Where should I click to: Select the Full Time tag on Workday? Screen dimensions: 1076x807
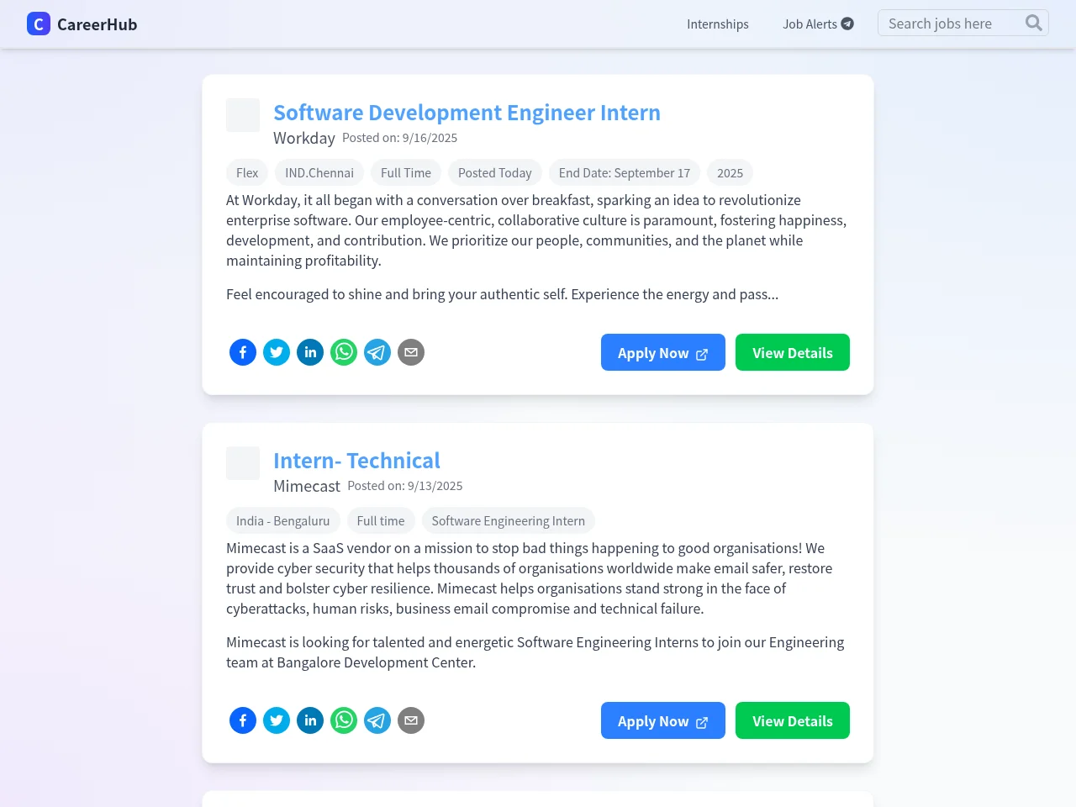point(406,172)
